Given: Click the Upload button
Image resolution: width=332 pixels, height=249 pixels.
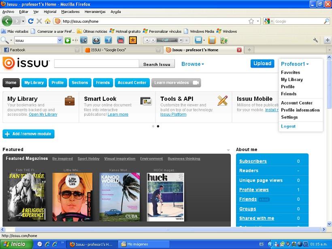Looking at the screenshot, I should (262, 64).
